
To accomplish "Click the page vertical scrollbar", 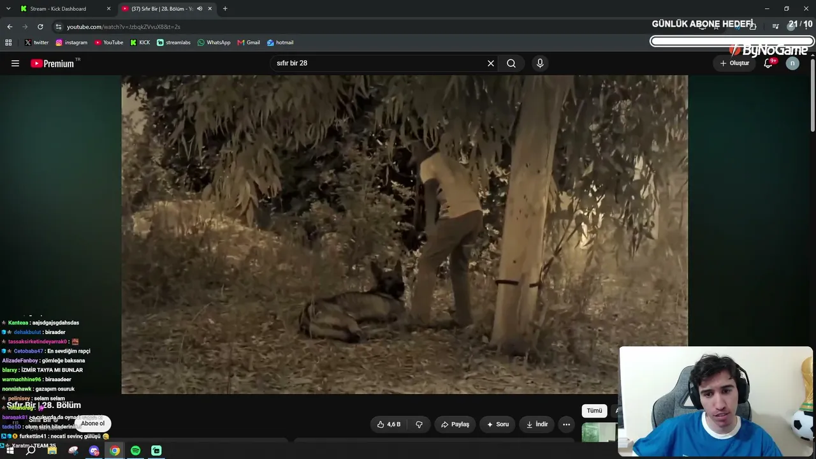I will coord(812,96).
